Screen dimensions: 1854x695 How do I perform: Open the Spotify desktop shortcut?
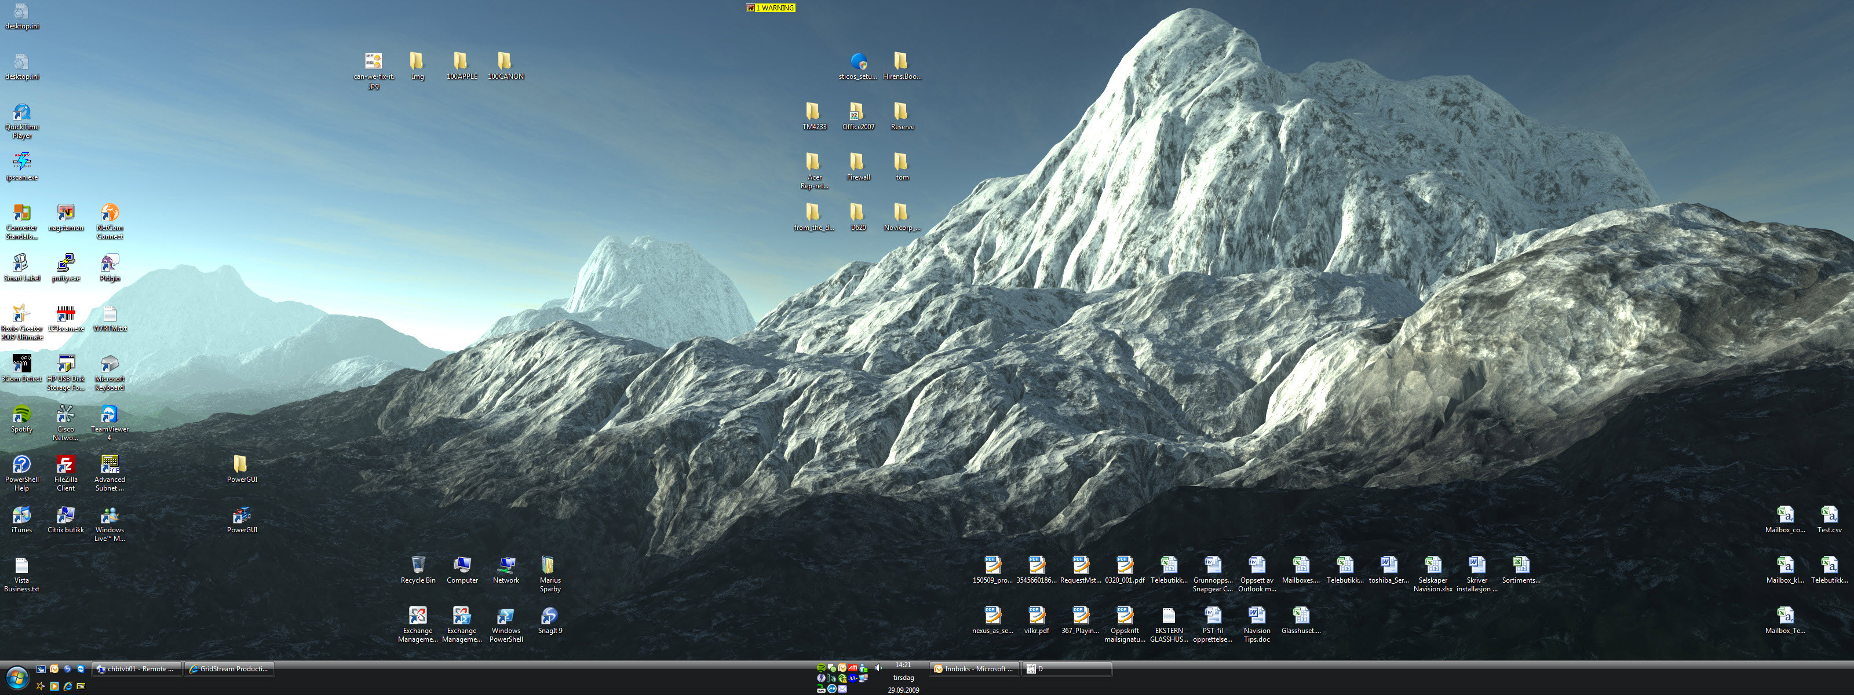click(x=21, y=416)
